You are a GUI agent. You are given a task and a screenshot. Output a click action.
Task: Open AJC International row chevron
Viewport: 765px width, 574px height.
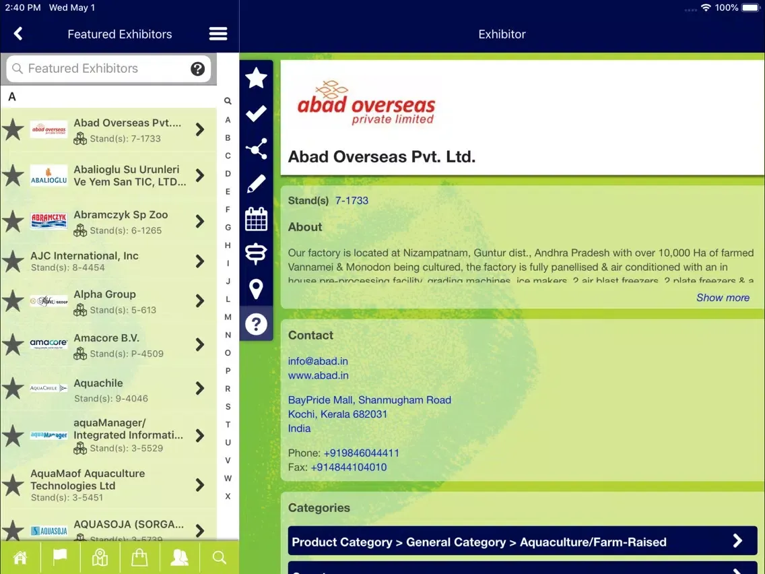[x=200, y=261]
